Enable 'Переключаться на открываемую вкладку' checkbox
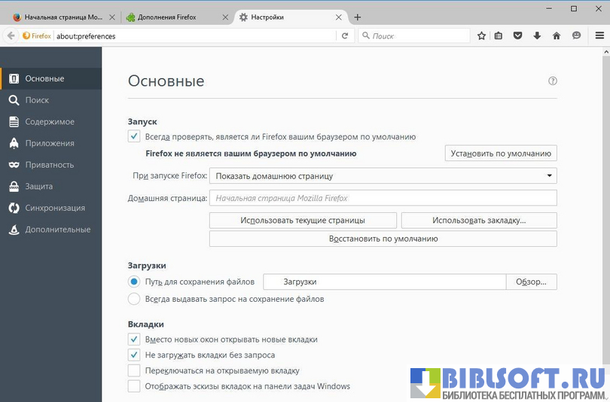The image size is (610, 402). tap(134, 370)
